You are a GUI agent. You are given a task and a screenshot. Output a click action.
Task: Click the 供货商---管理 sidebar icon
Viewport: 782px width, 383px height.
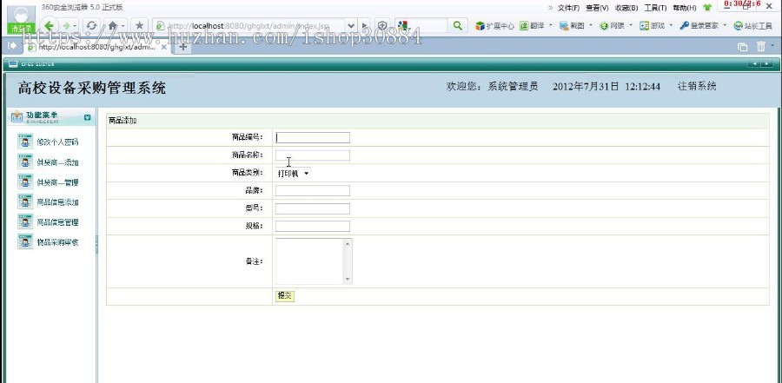pyautogui.click(x=25, y=182)
